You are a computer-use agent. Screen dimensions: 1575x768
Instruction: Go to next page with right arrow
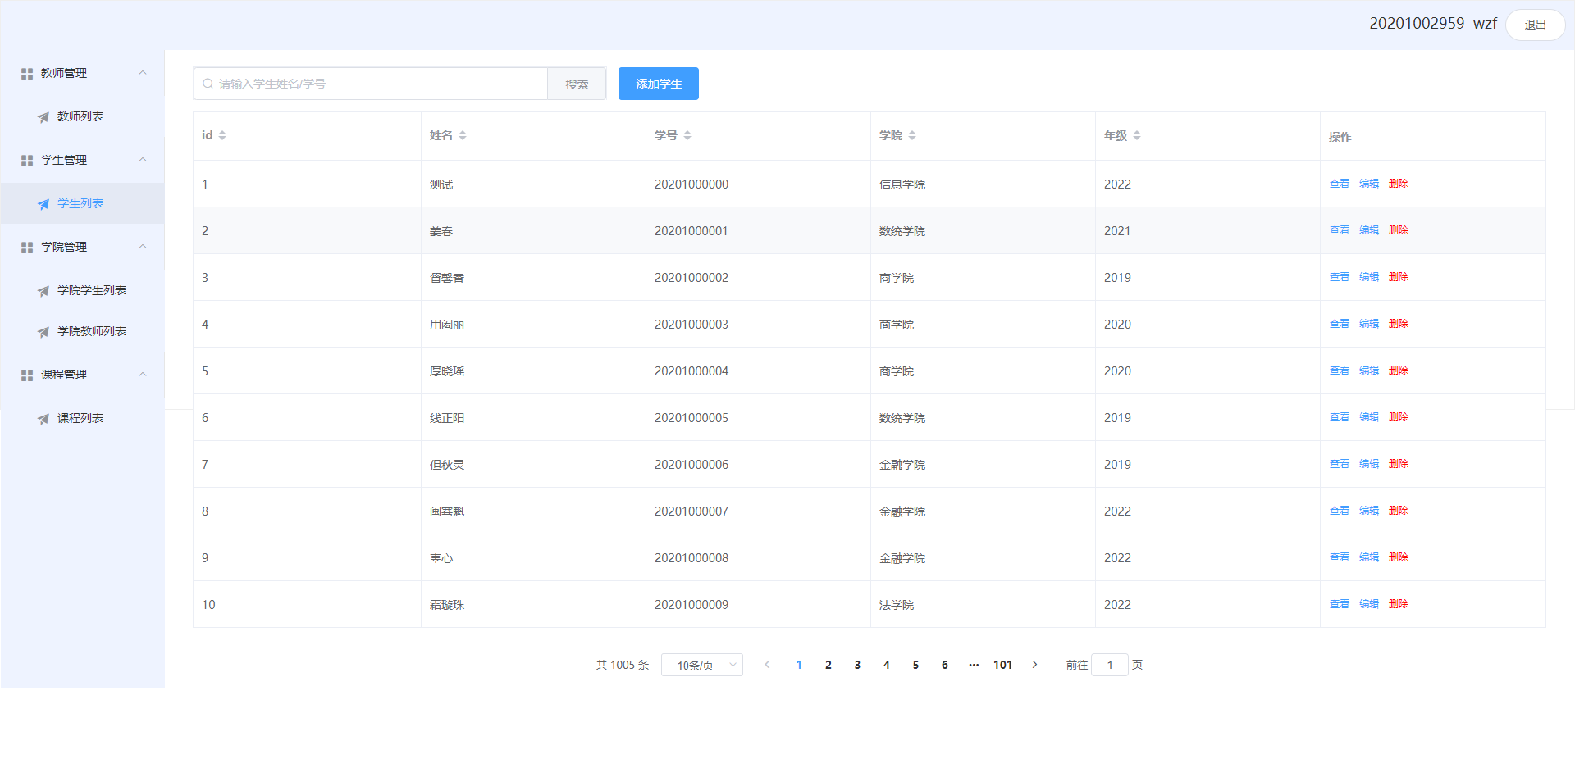(1034, 665)
